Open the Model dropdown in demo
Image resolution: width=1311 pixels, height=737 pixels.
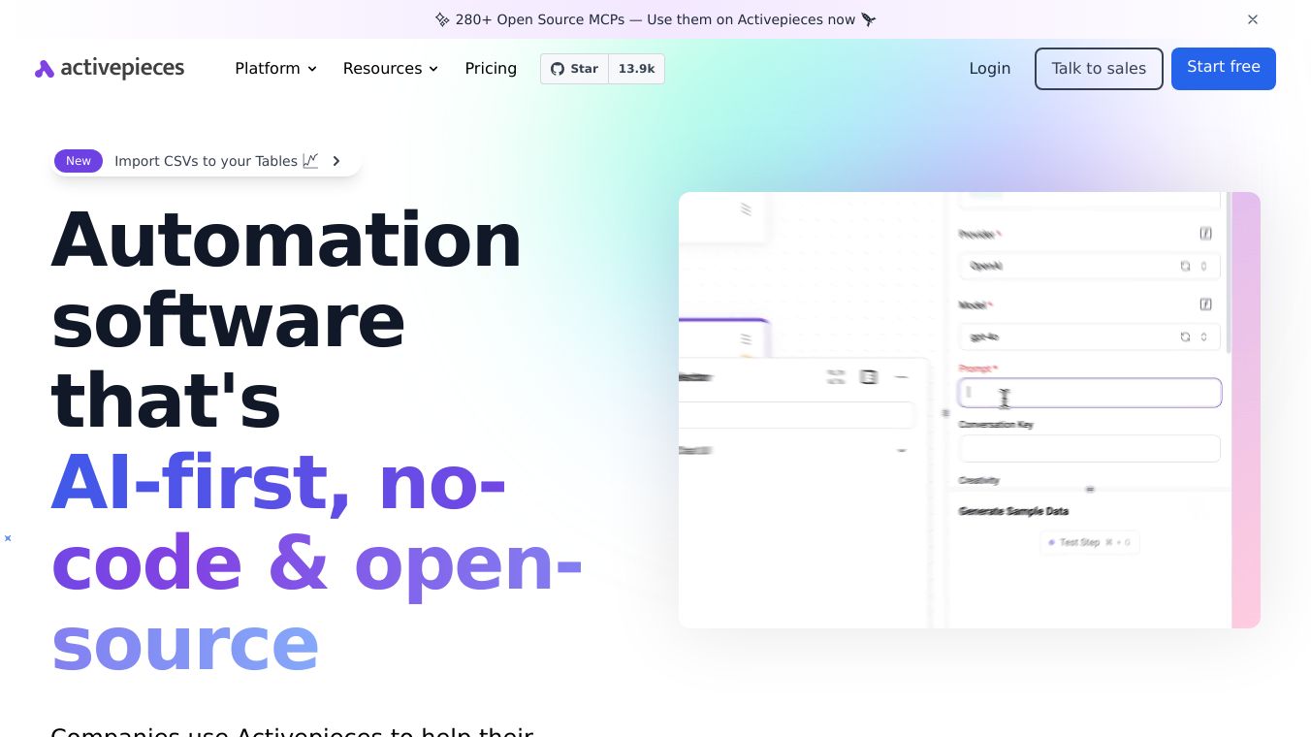click(x=1089, y=336)
